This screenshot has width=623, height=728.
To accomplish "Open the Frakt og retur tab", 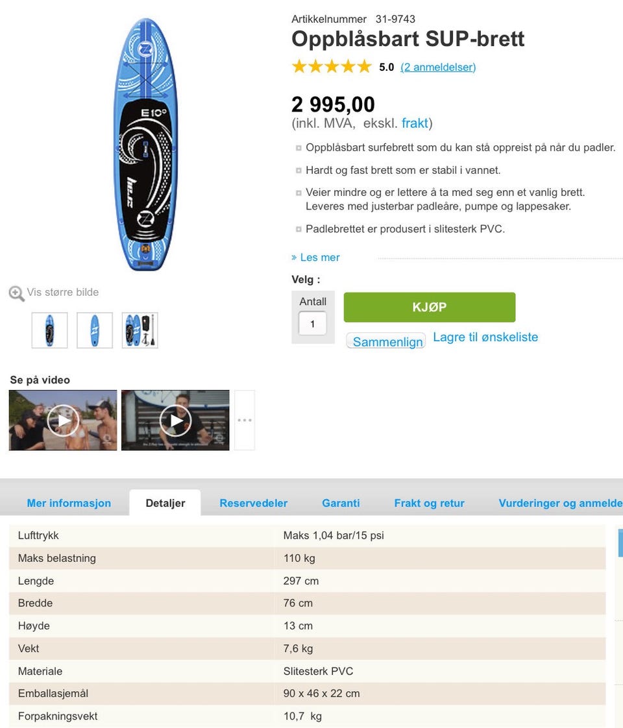I will [430, 503].
